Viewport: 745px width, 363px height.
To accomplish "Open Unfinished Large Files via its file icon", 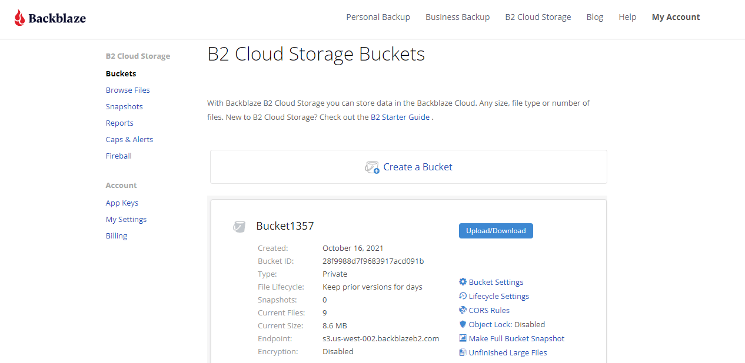I will pyautogui.click(x=463, y=352).
